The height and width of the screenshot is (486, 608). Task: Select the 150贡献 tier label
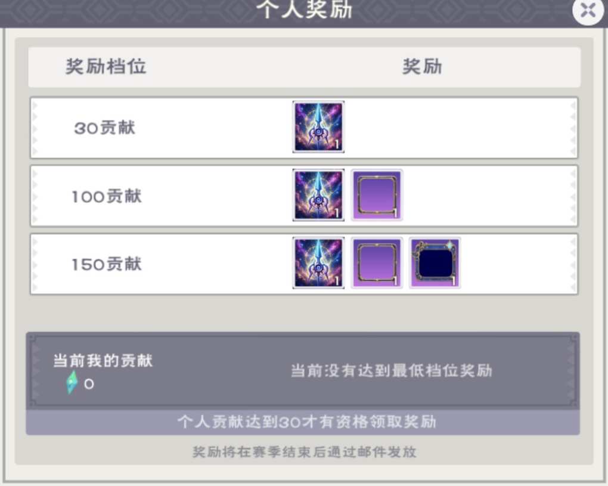(x=107, y=264)
